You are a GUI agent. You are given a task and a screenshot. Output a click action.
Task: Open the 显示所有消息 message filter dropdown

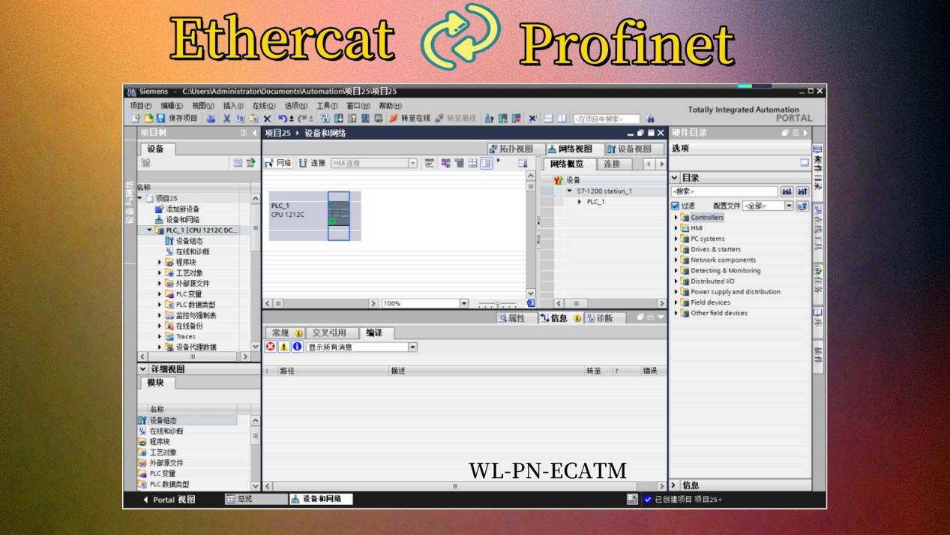click(412, 347)
